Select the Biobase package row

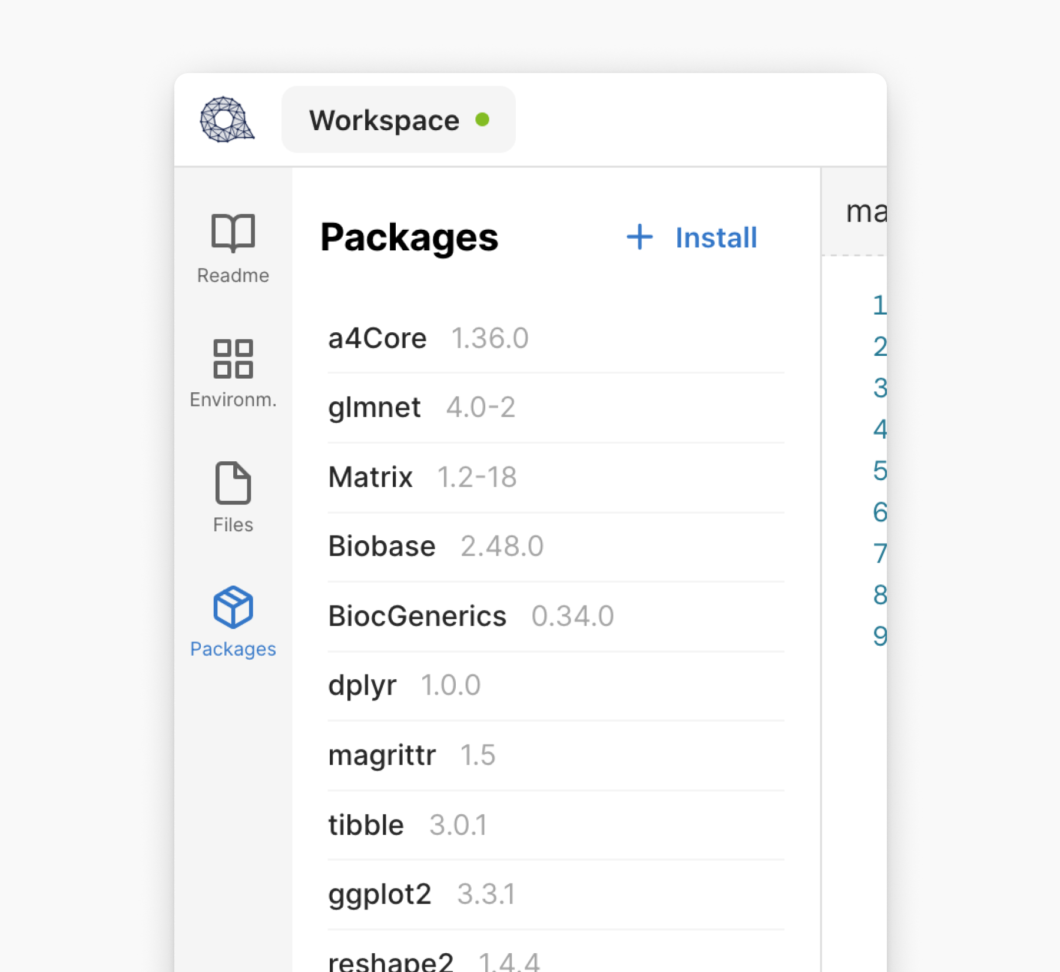click(x=556, y=547)
